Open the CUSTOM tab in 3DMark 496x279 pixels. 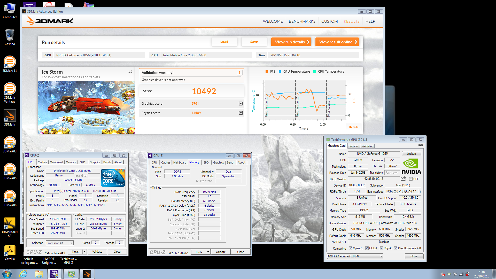click(x=329, y=21)
